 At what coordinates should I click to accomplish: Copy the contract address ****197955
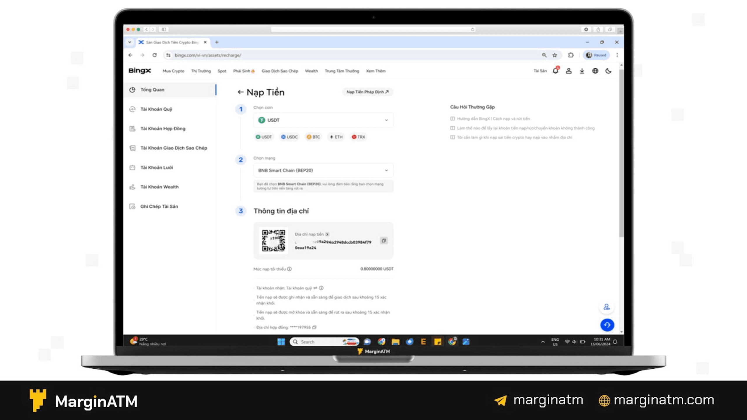314,328
